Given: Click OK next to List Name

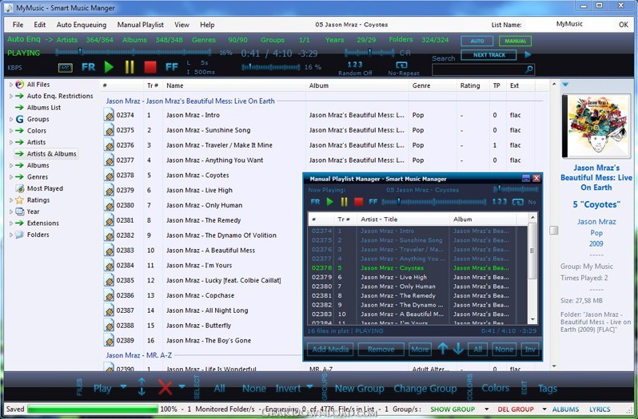Looking at the screenshot, I should (624, 25).
